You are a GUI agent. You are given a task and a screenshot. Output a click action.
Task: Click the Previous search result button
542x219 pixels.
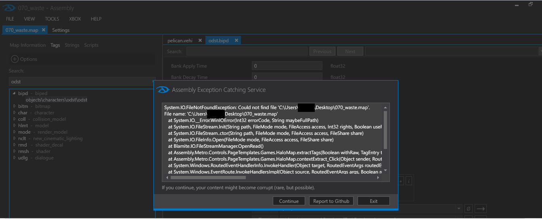pyautogui.click(x=322, y=51)
